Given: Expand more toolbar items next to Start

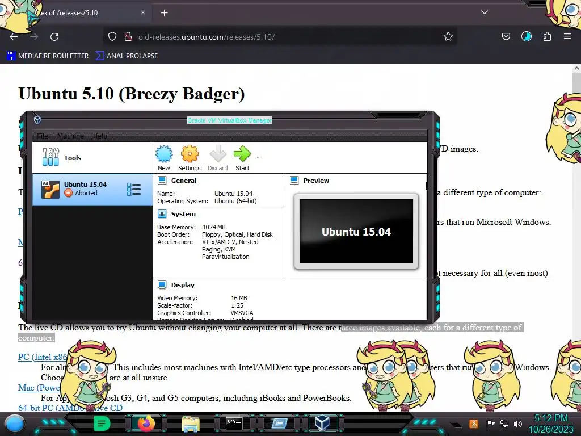Looking at the screenshot, I should pyautogui.click(x=257, y=157).
